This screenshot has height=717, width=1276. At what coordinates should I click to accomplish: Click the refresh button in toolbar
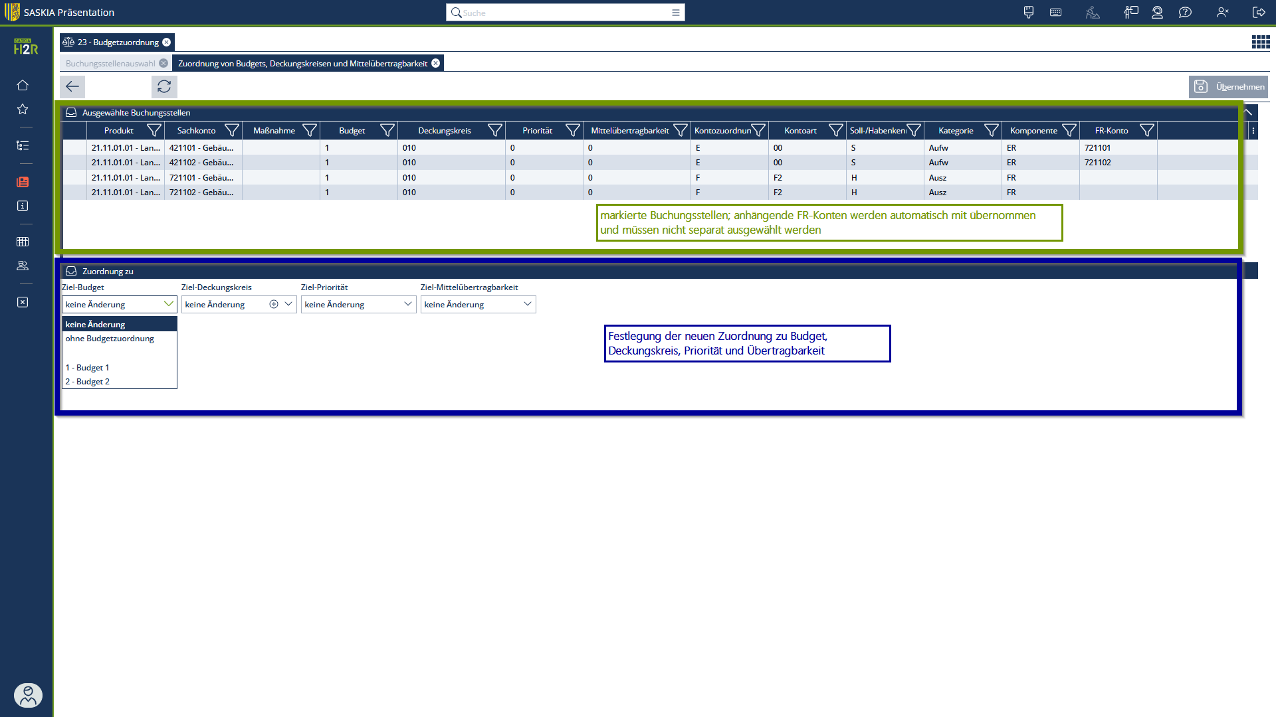click(164, 86)
